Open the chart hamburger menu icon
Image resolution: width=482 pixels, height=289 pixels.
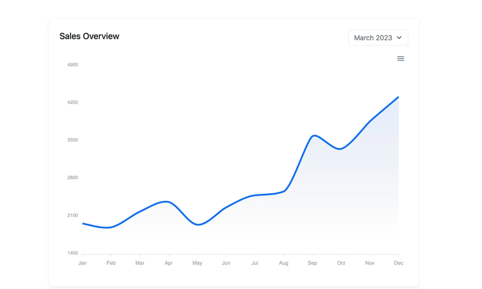400,58
